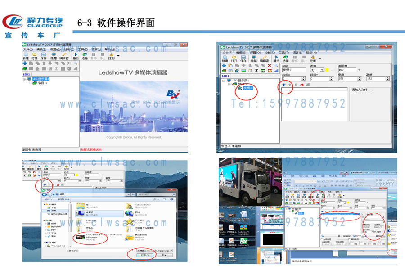The width and height of the screenshot is (405, 270).
Task: Click 控制 (Control) icon in top-right window toolbar
Action: pyautogui.click(x=313, y=58)
